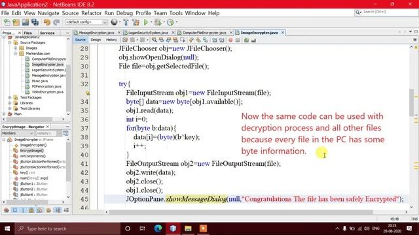Toggle Show Inherited Members in Navigator
The height and width of the screenshot is (235, 419).
[7, 210]
